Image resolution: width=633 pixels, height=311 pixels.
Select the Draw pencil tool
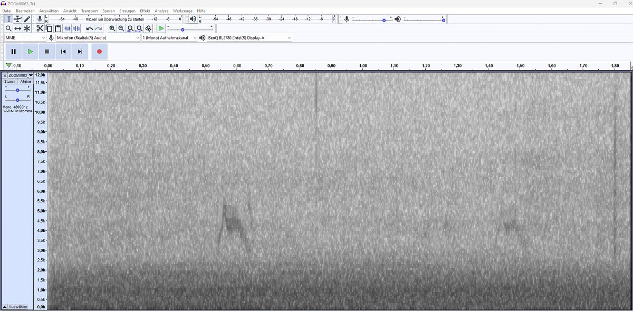coord(27,19)
